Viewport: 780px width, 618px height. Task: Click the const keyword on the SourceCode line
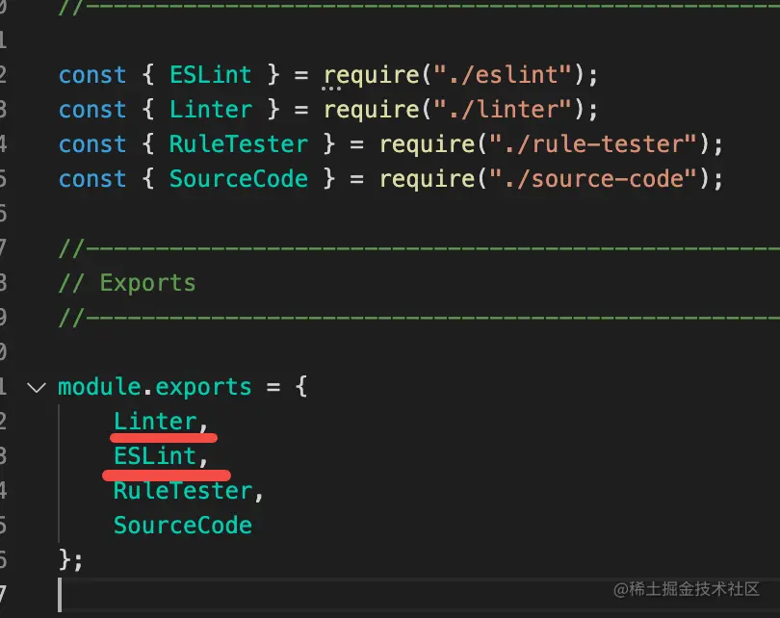(x=91, y=179)
